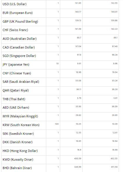Click the EUR (European Euro) currency name
Screen dimensions: 123x172
tap(17, 13)
